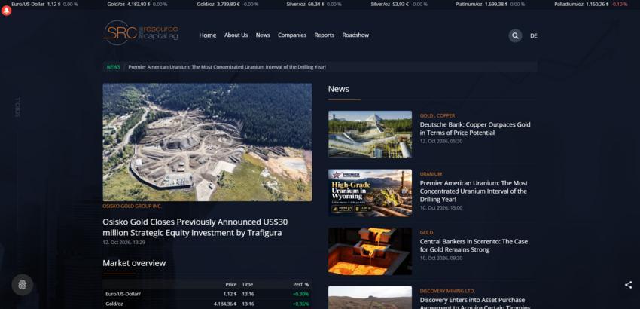Screen dimensions: 640x309
Task: Click the Time column header
Action: point(248,284)
